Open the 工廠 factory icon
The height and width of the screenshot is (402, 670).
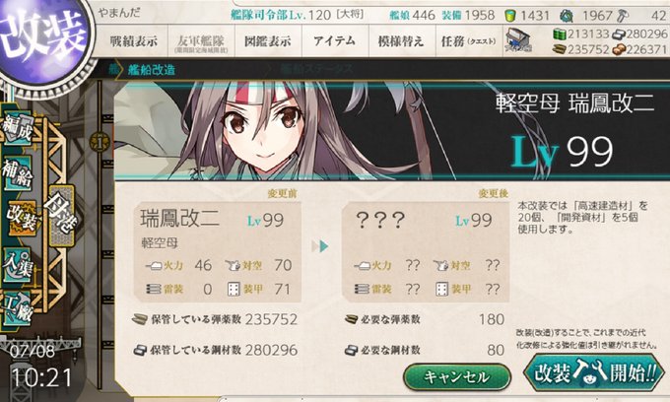point(18,308)
